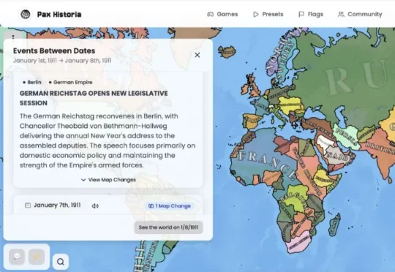Open the Presets menu
The height and width of the screenshot is (272, 395).
tap(268, 15)
